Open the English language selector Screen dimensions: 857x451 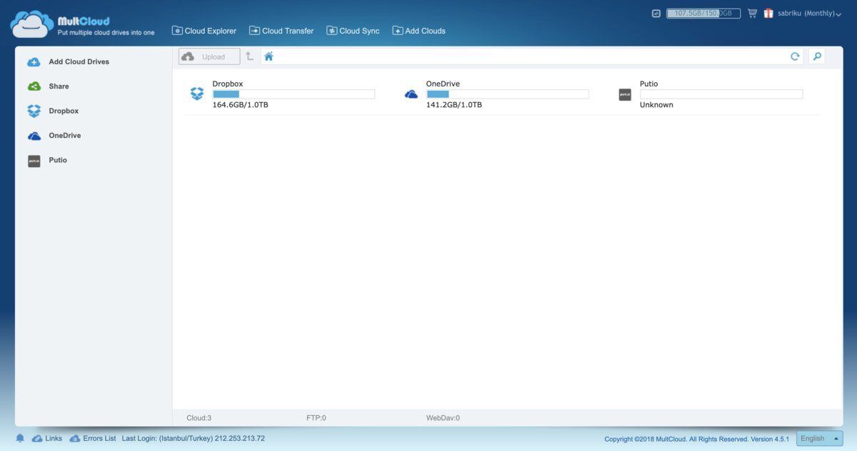tap(819, 438)
